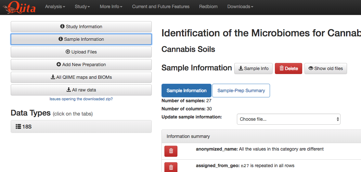The width and height of the screenshot is (361, 172).
Task: Click the info icon on Study Information
Action: coord(62,27)
